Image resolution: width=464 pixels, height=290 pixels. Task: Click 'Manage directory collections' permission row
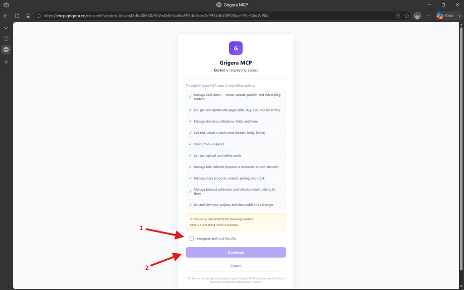(236, 122)
